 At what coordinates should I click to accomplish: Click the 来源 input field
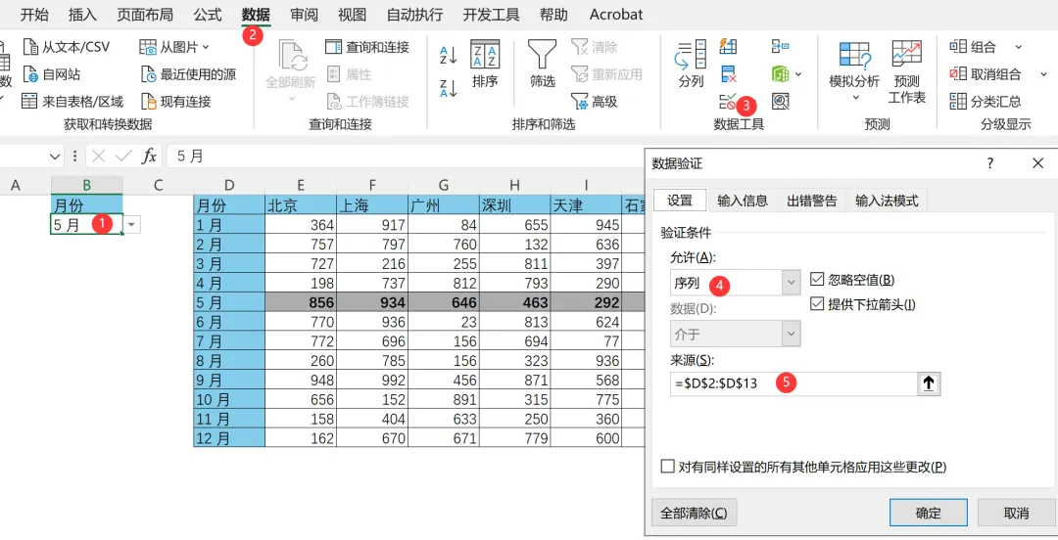pyautogui.click(x=793, y=383)
